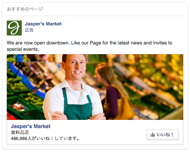Click the 486,986人がいいね！しています like count

tap(45, 138)
